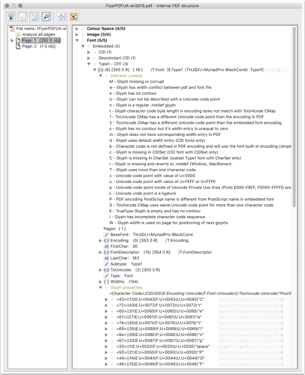The image size is (305, 375).
Task: Click the dictionary icon next to ToUnicode
Action: click(106, 270)
